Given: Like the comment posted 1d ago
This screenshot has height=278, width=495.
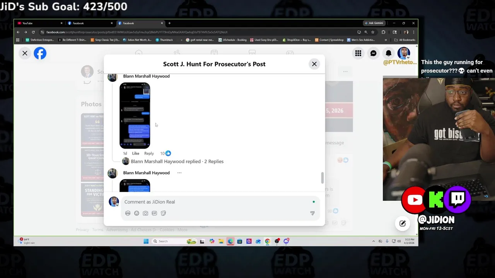Looking at the screenshot, I should (135, 153).
